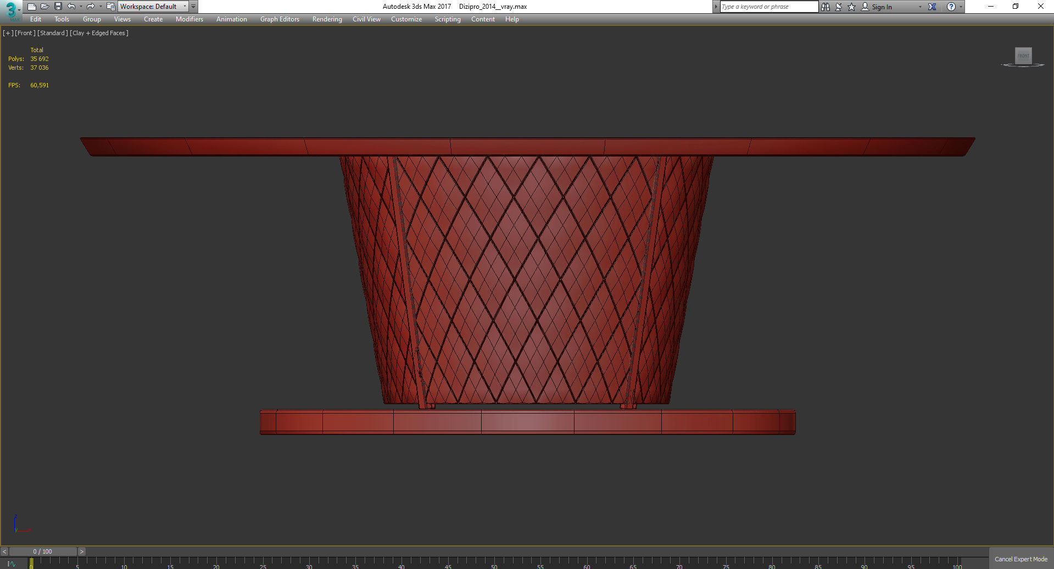Click the Sign In link
The width and height of the screenshot is (1054, 569).
882,7
